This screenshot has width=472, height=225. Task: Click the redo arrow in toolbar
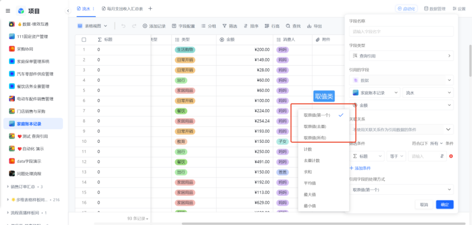[x=134, y=26]
